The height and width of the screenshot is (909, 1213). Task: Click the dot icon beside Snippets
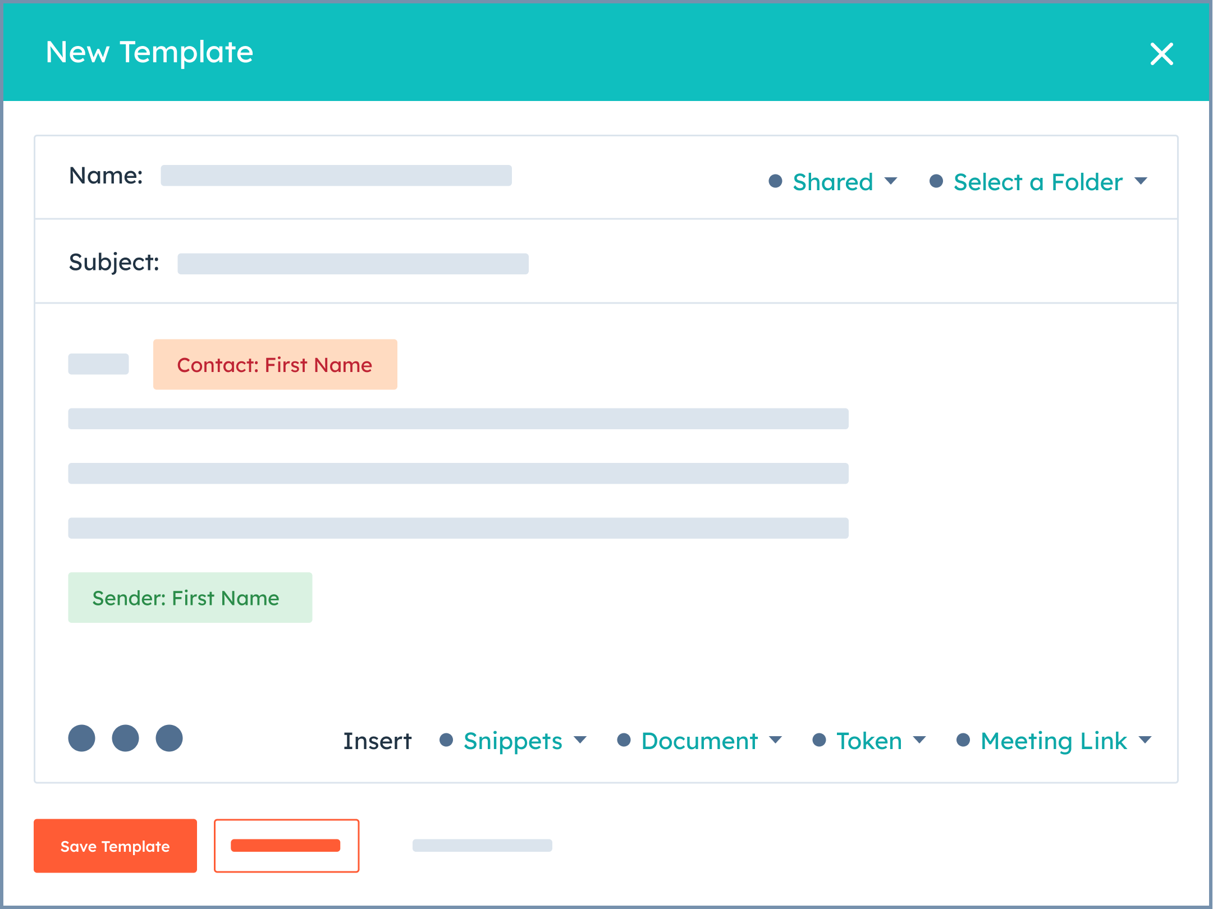pos(446,740)
